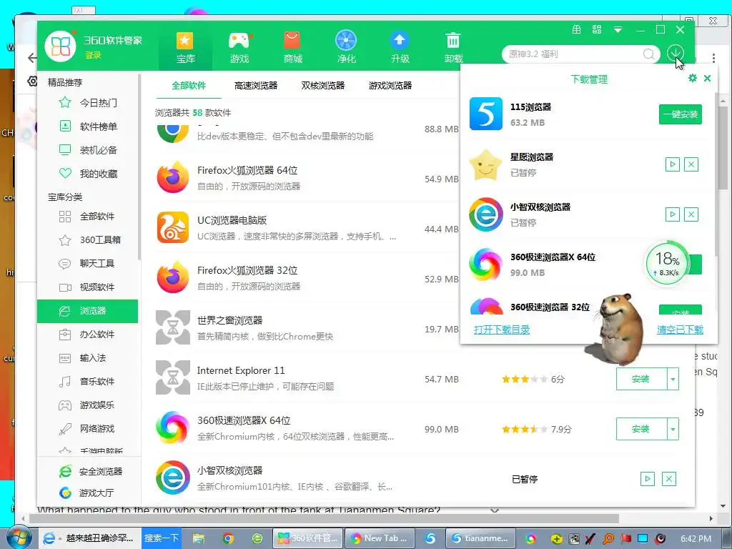Open the 升级 upgrade tab
This screenshot has width=732, height=549.
coord(400,46)
